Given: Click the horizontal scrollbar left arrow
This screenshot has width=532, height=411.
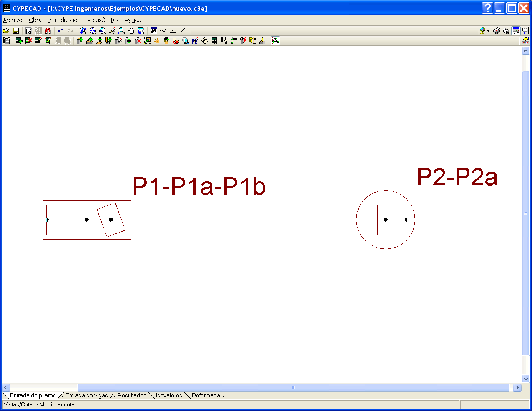Looking at the screenshot, I should 6,387.
